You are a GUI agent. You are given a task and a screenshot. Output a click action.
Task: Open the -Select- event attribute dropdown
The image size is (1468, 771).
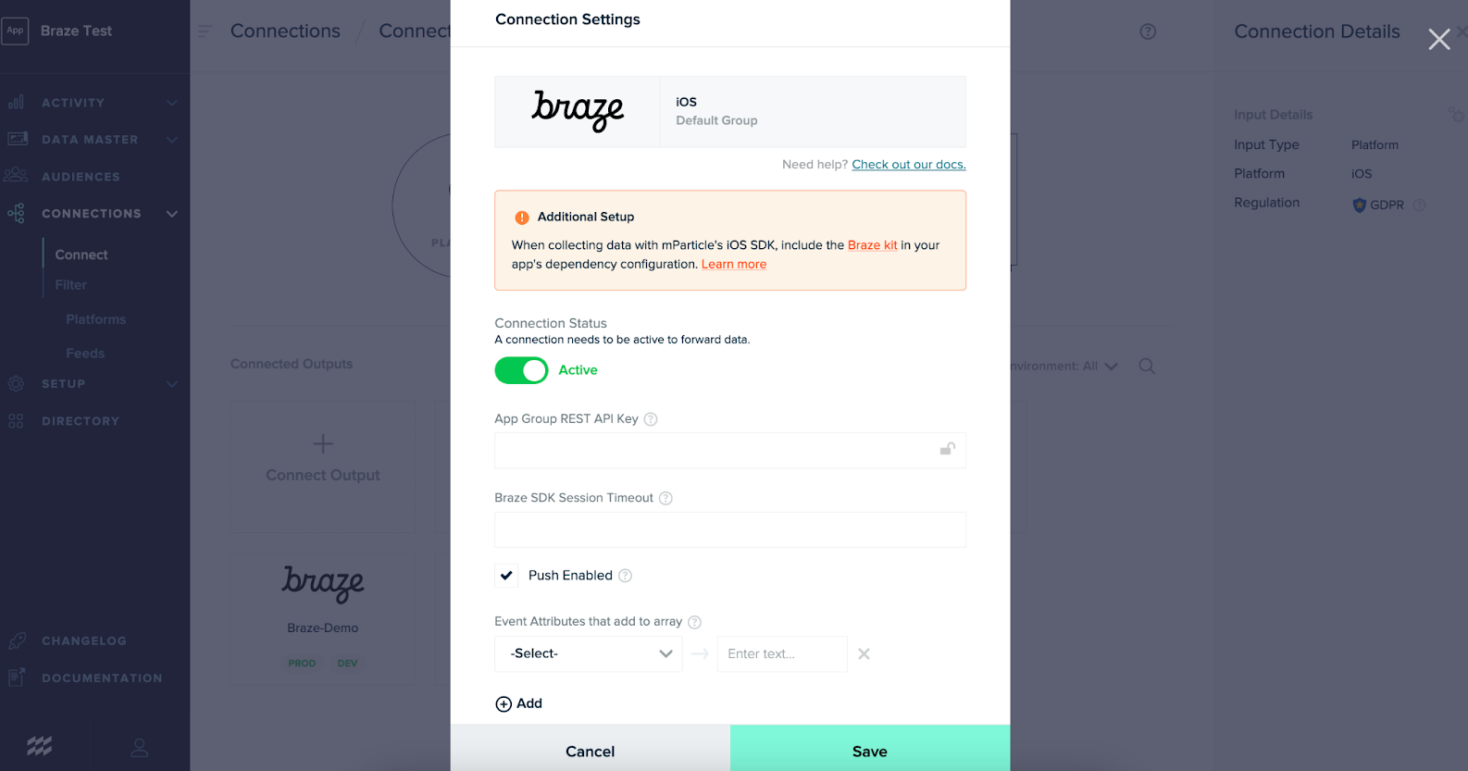(589, 654)
